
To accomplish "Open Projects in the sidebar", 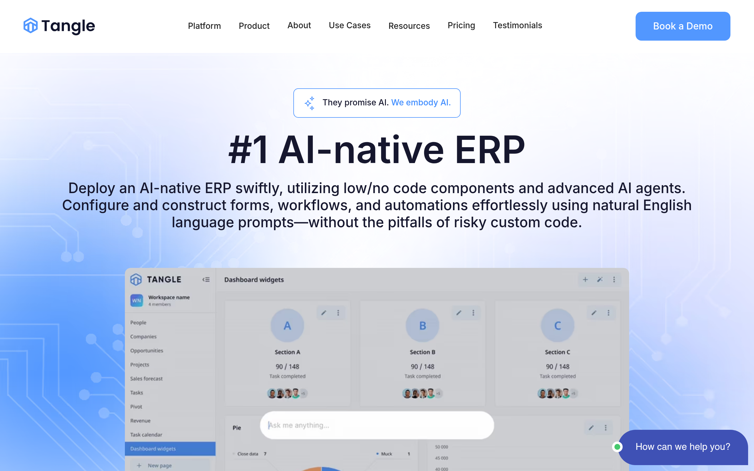I will (140, 364).
